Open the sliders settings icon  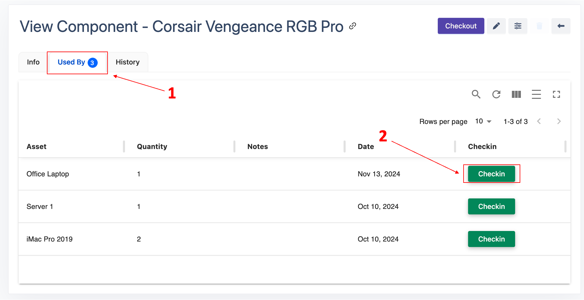tap(518, 26)
